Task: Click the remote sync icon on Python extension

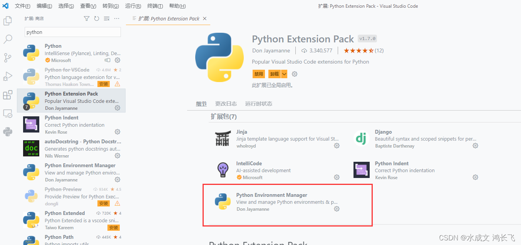Action: click(107, 60)
